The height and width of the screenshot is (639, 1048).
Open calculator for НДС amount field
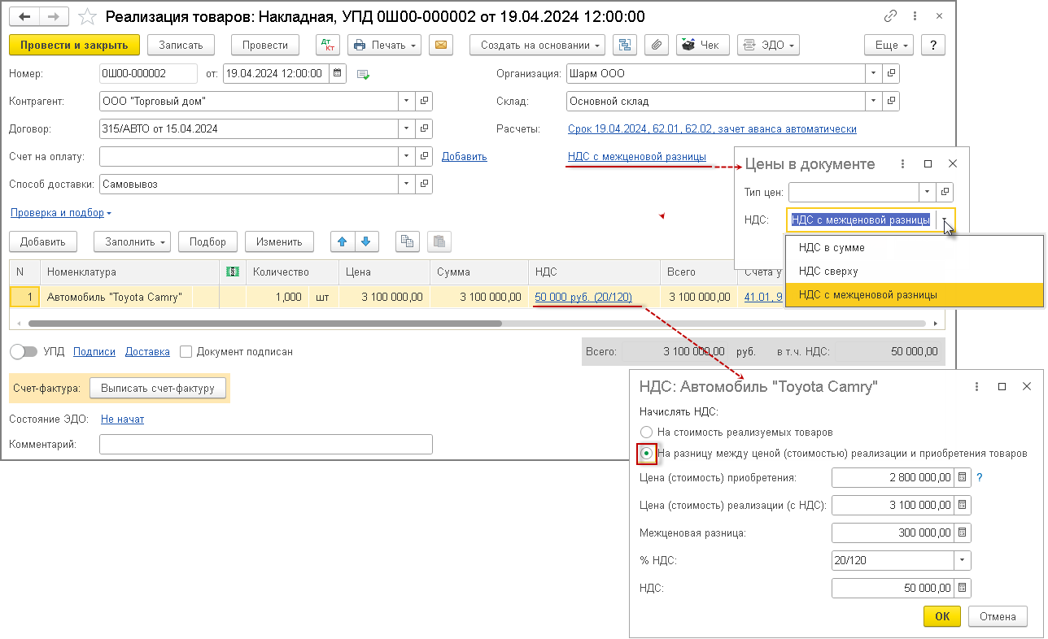(x=963, y=588)
